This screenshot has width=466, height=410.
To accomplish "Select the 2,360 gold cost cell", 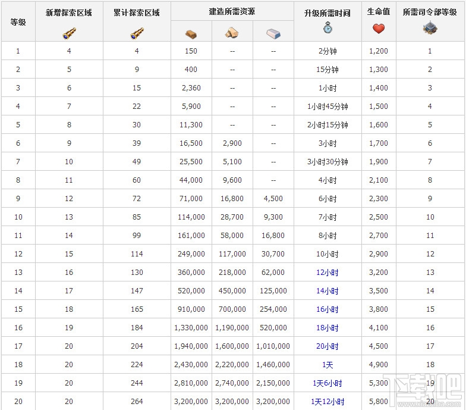I will [x=191, y=88].
